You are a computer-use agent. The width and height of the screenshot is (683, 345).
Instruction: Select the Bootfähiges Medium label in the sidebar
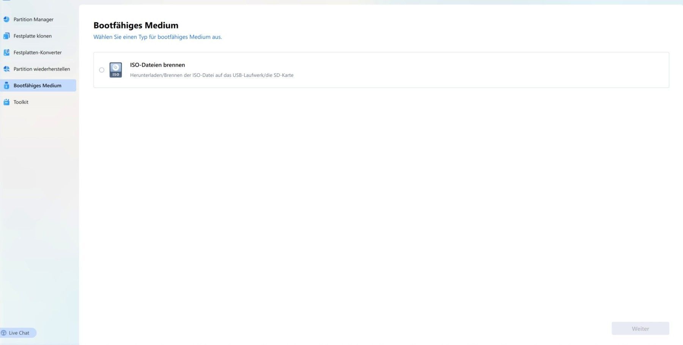(x=38, y=85)
